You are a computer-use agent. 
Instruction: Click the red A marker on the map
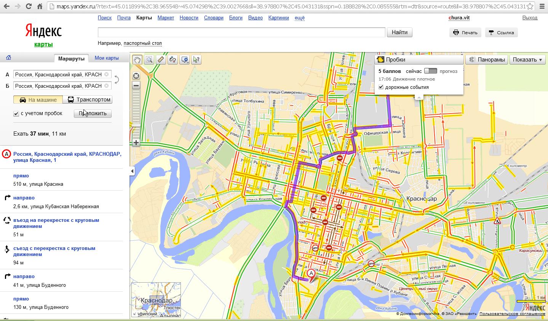[x=312, y=274]
